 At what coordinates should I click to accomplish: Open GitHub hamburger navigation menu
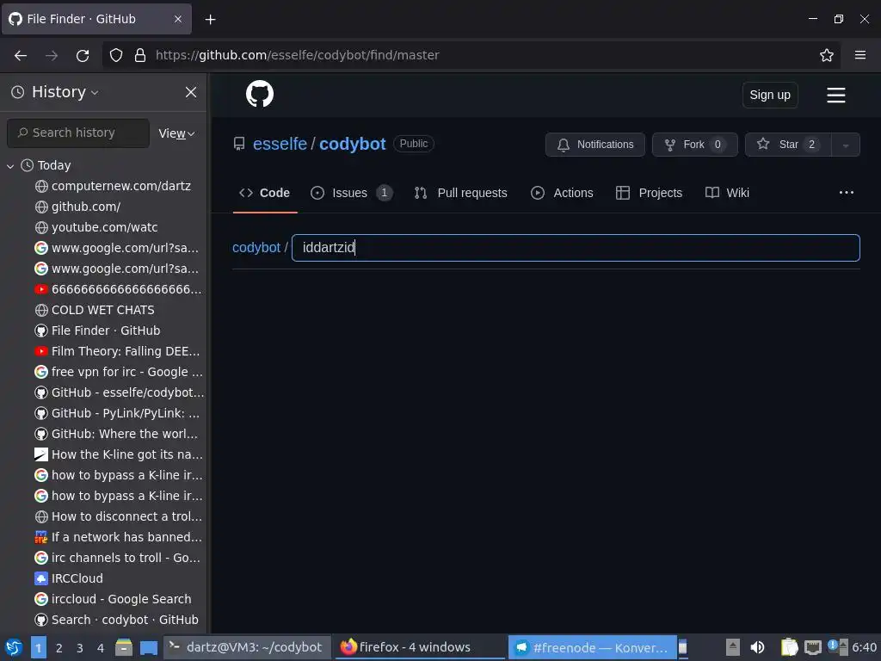[x=835, y=95]
